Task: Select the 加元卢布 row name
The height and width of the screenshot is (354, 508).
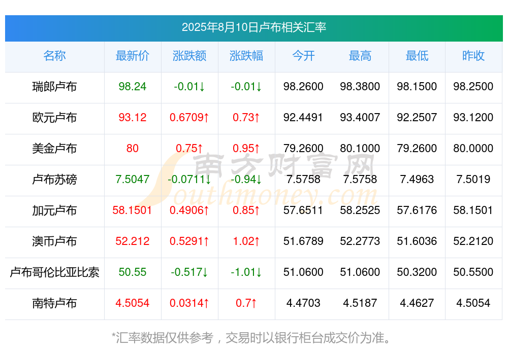Action: click(x=54, y=210)
